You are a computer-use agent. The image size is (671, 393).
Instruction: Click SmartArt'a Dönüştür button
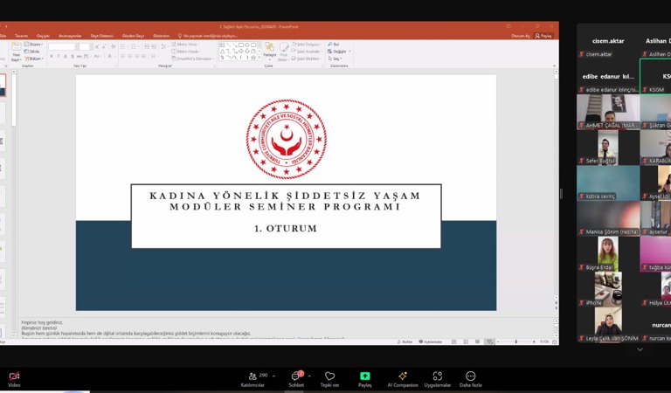click(x=192, y=59)
